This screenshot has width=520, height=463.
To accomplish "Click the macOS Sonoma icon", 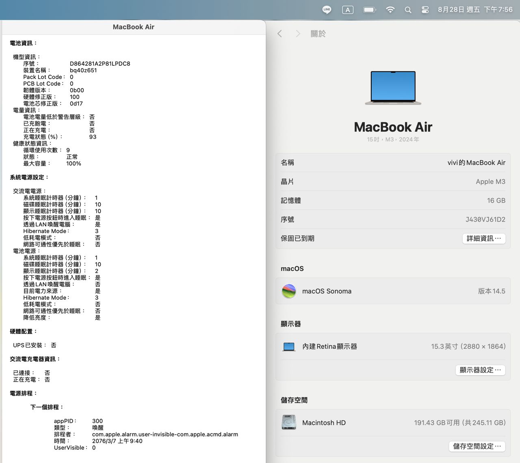I will click(x=289, y=291).
